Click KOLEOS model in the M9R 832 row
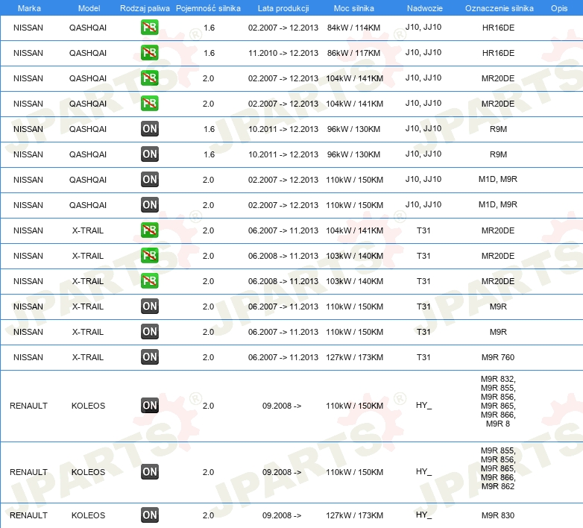 [88, 405]
